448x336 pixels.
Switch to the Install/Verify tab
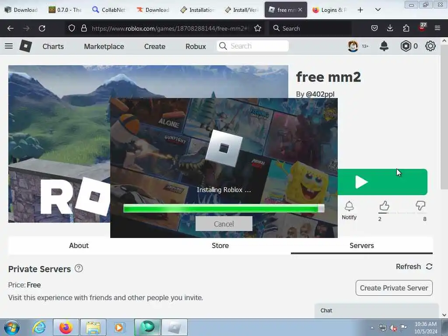click(241, 10)
